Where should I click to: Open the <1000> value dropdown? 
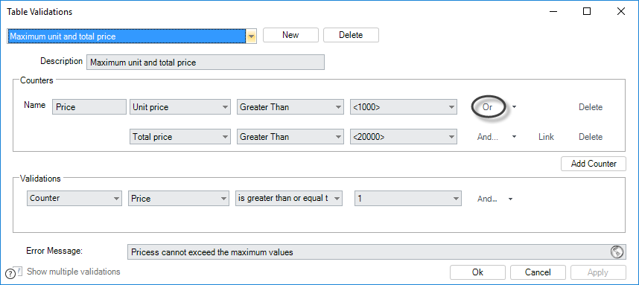coord(404,107)
